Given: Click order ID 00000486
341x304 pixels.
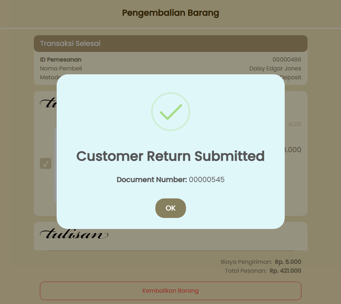Looking at the screenshot, I should 287,59.
